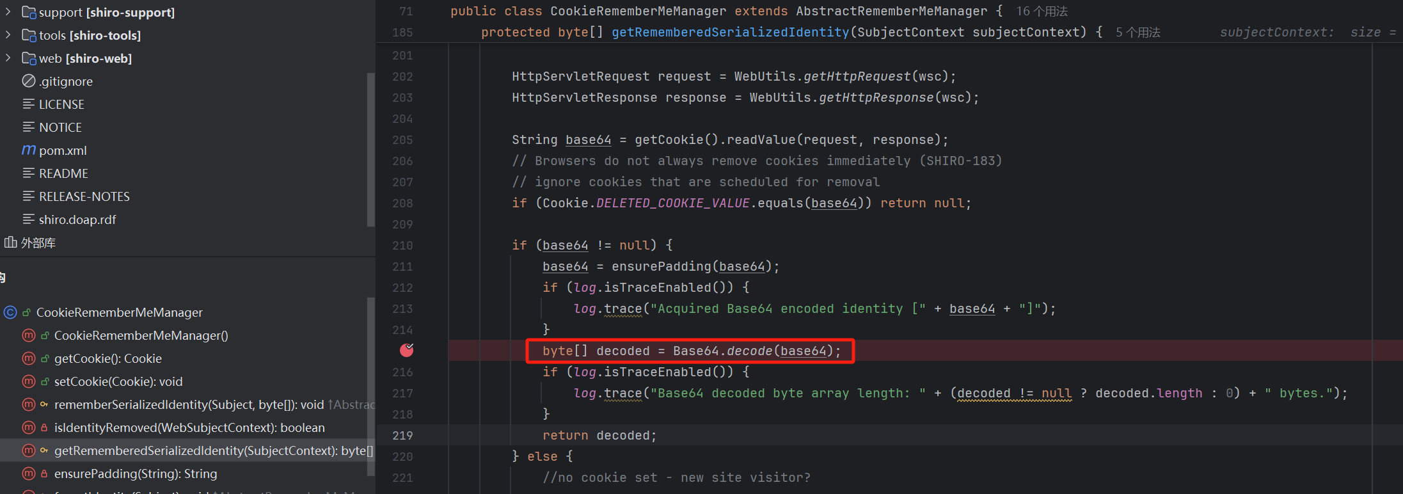Expand the web [shiro-web] tree node

tap(8, 58)
